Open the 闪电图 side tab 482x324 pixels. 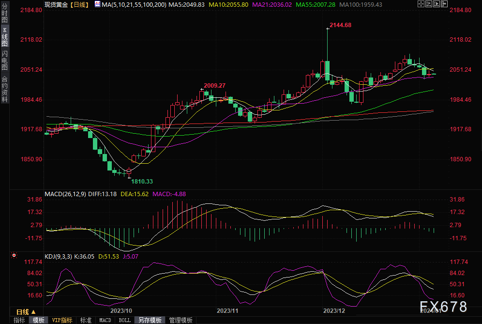tap(4, 61)
